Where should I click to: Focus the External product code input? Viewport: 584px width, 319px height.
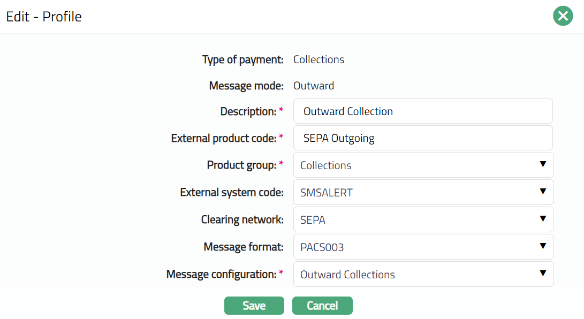tap(423, 138)
